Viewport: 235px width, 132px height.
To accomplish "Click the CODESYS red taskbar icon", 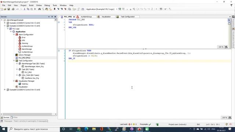I will 140,129.
